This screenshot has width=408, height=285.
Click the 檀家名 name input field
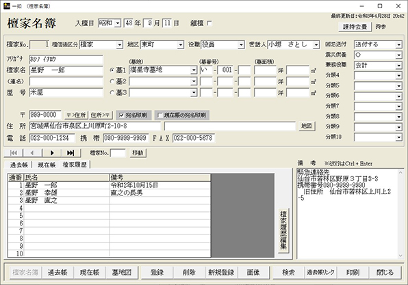(x=66, y=70)
